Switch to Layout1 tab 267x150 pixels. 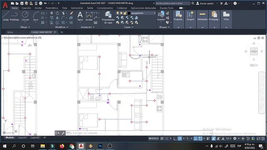point(22,137)
